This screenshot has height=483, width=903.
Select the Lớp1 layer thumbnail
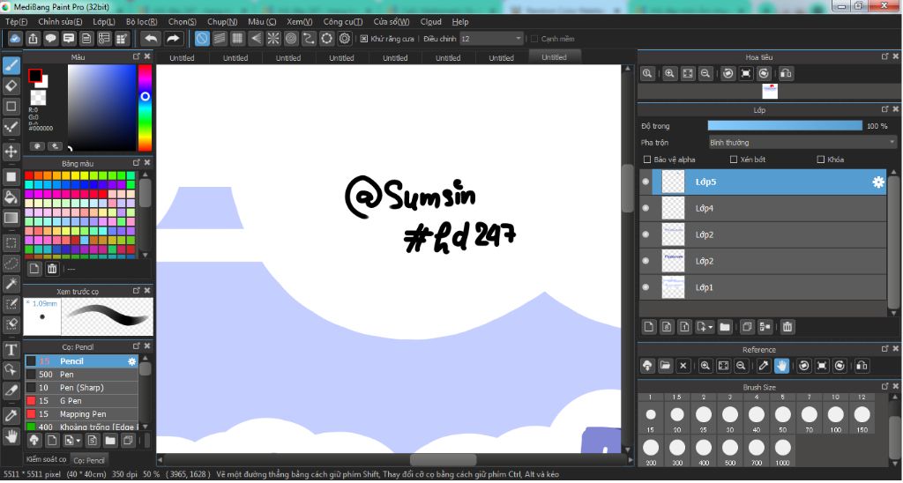673,287
